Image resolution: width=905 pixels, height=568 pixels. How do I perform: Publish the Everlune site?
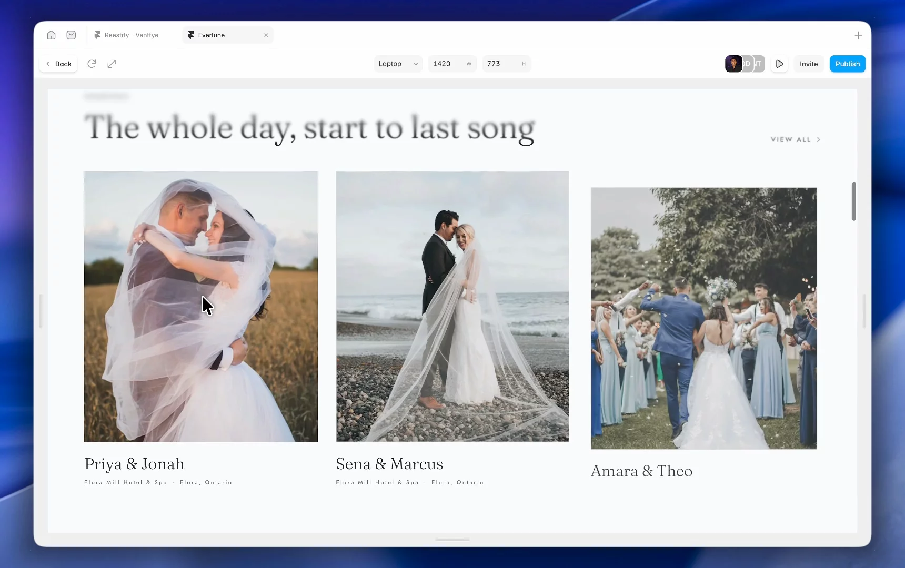[847, 64]
